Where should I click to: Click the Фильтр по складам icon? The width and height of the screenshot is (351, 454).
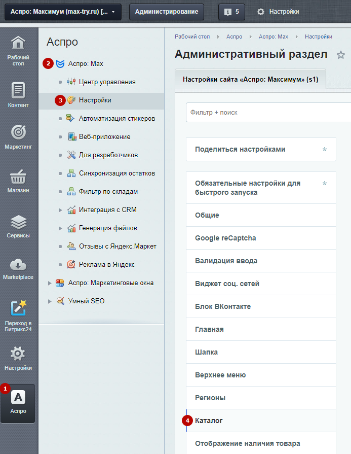71,191
